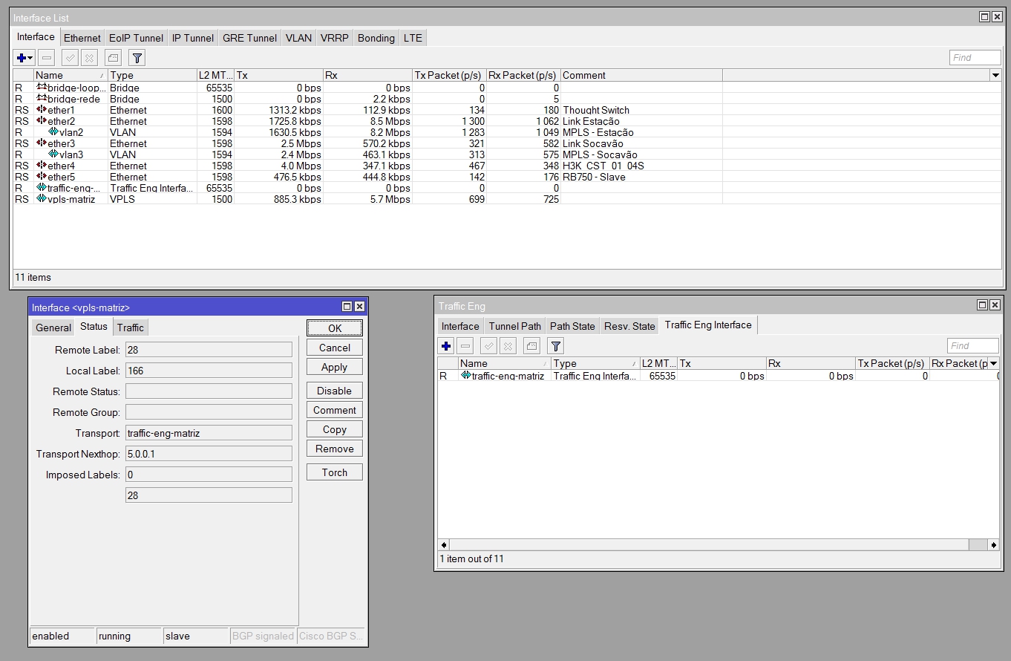Click the horizontal scrollbar in Traffic Eng window
The width and height of the screenshot is (1011, 661).
coord(709,545)
